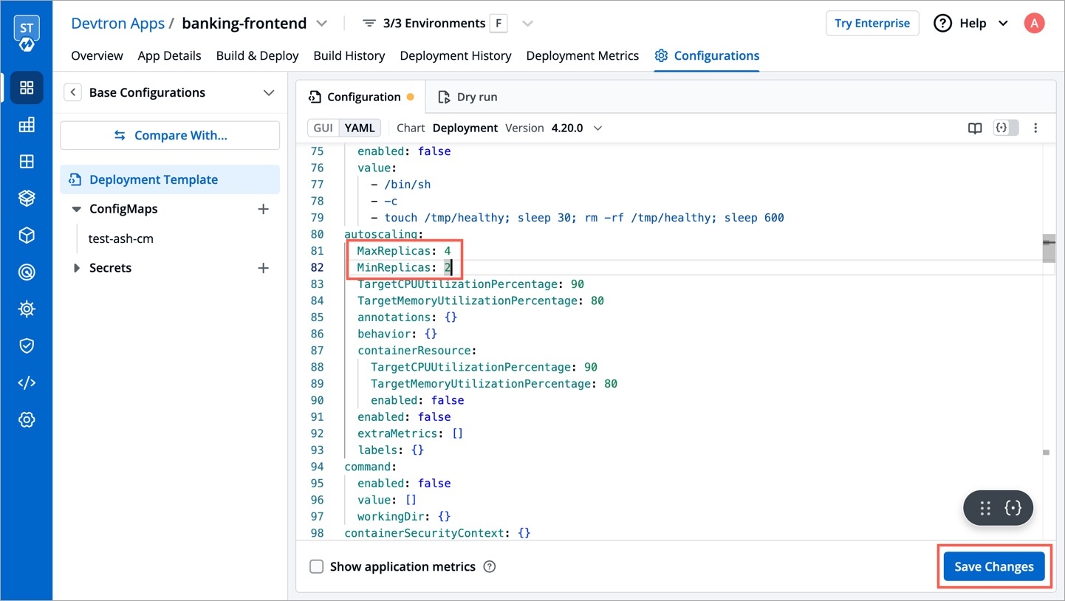
Task: Add a new ConfigMap with plus icon
Action: 263,209
